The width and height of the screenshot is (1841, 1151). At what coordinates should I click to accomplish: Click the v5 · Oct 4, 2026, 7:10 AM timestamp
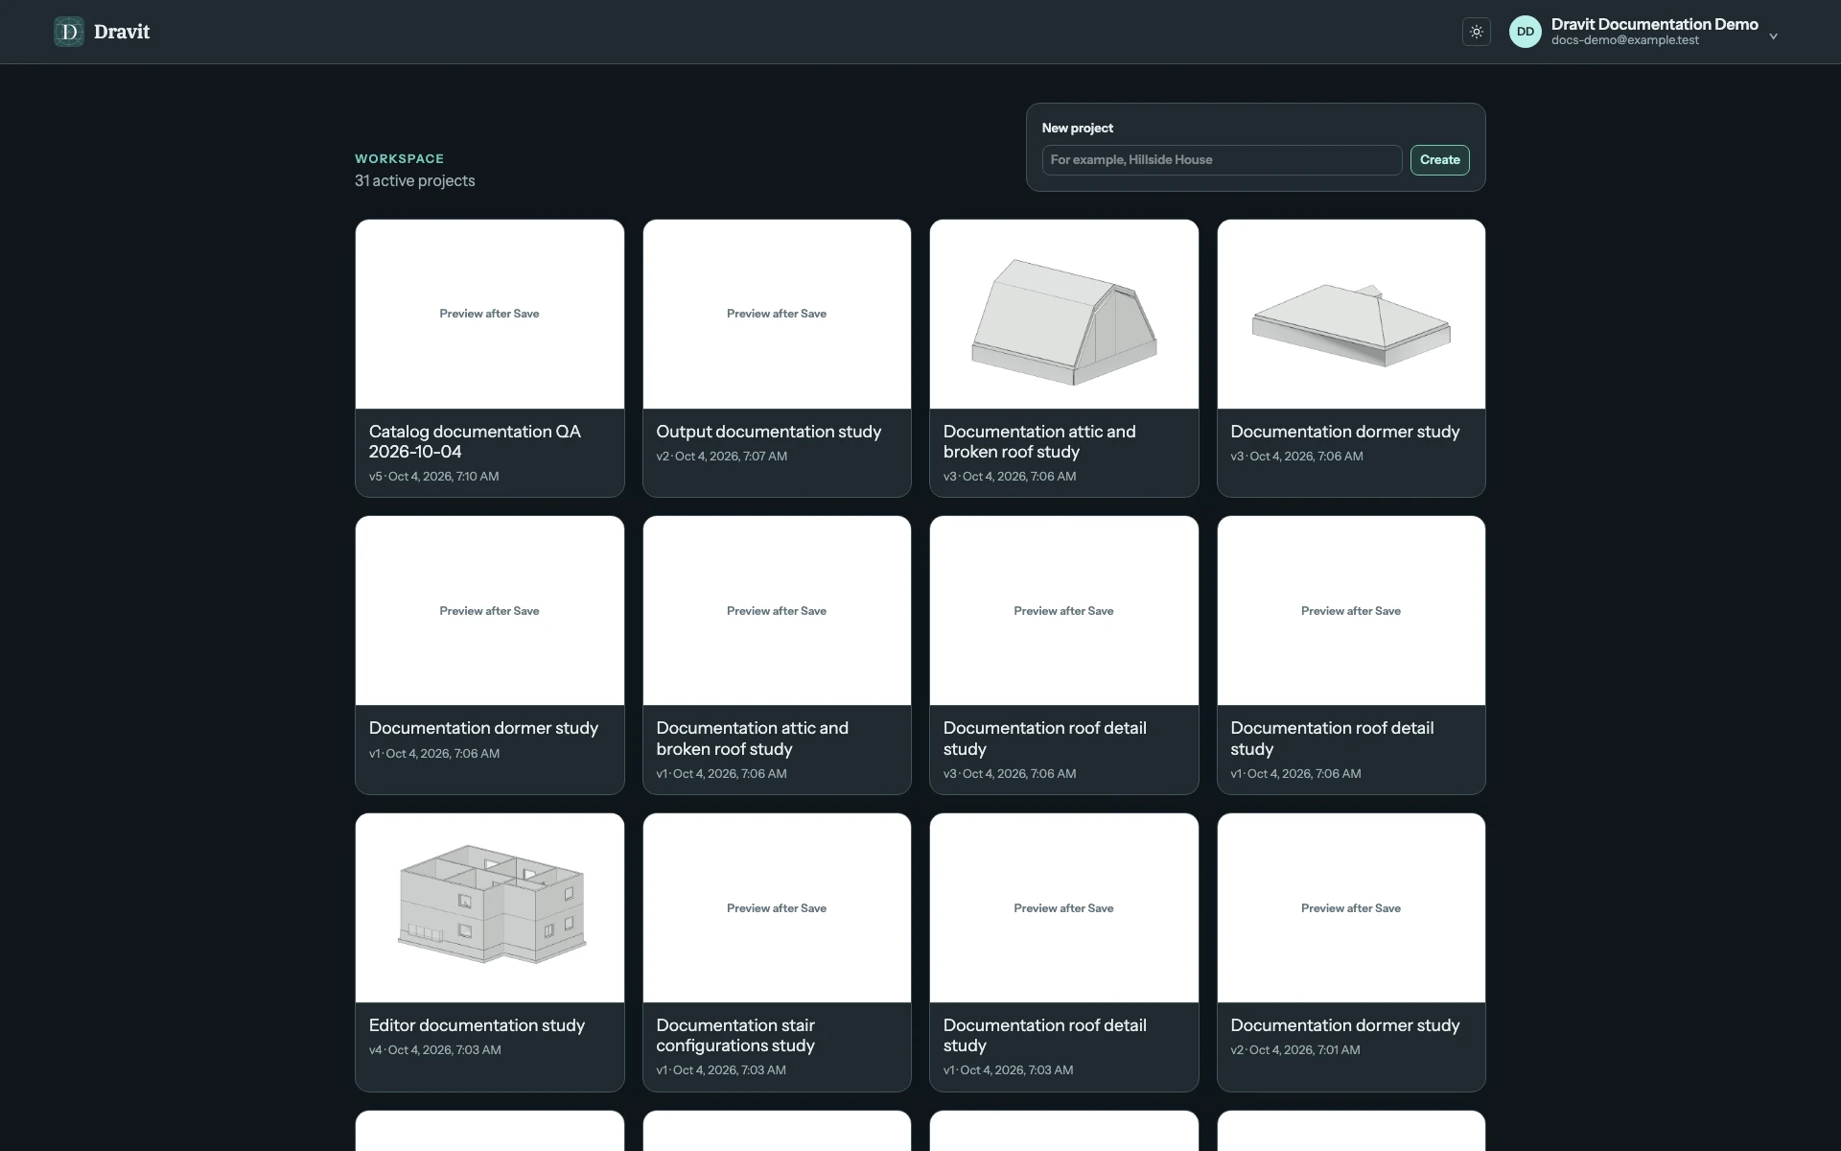[x=433, y=477]
